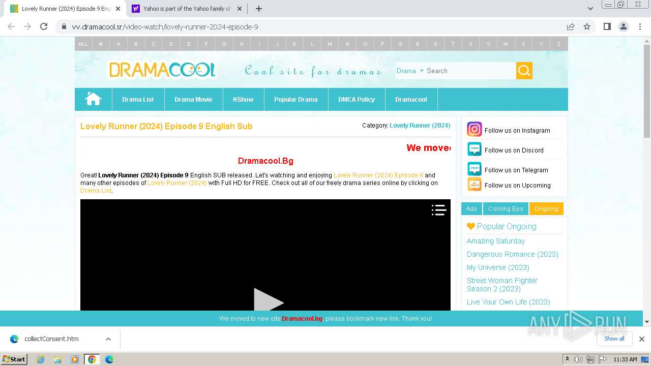Switch to the Ongoing tab
651x366 pixels.
tap(546, 209)
